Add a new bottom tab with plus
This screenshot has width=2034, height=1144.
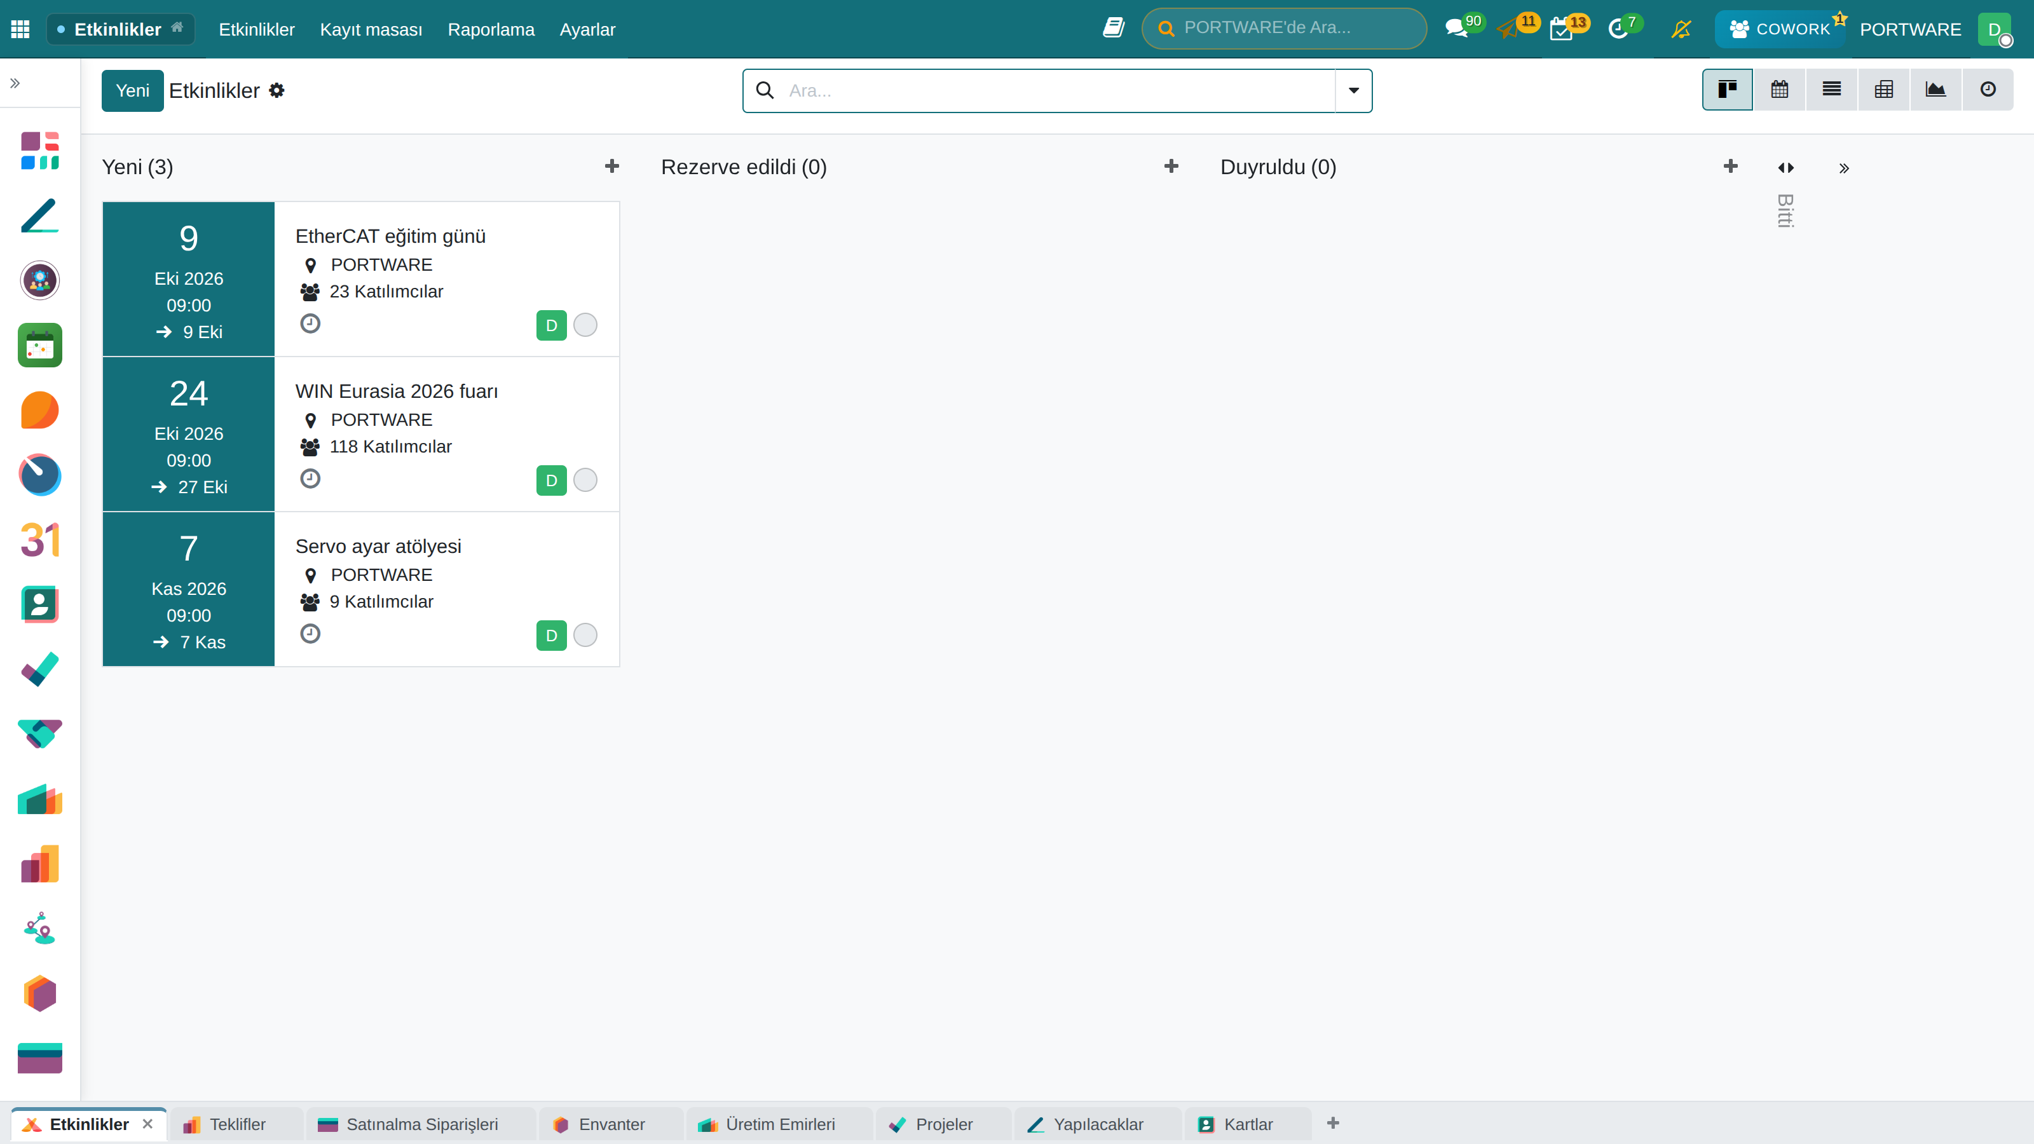tap(1333, 1122)
